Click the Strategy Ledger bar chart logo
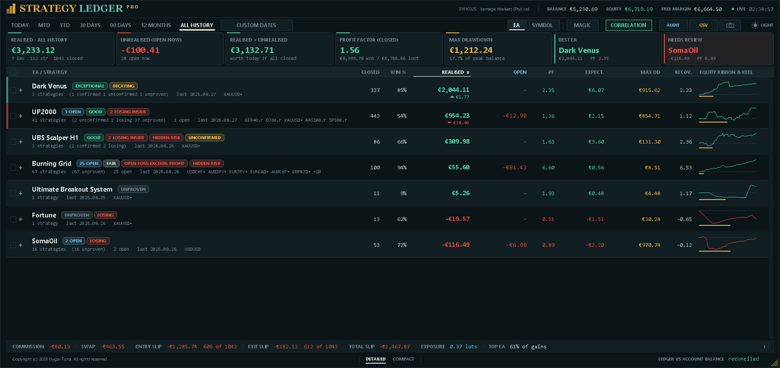The image size is (780, 368). tap(11, 8)
